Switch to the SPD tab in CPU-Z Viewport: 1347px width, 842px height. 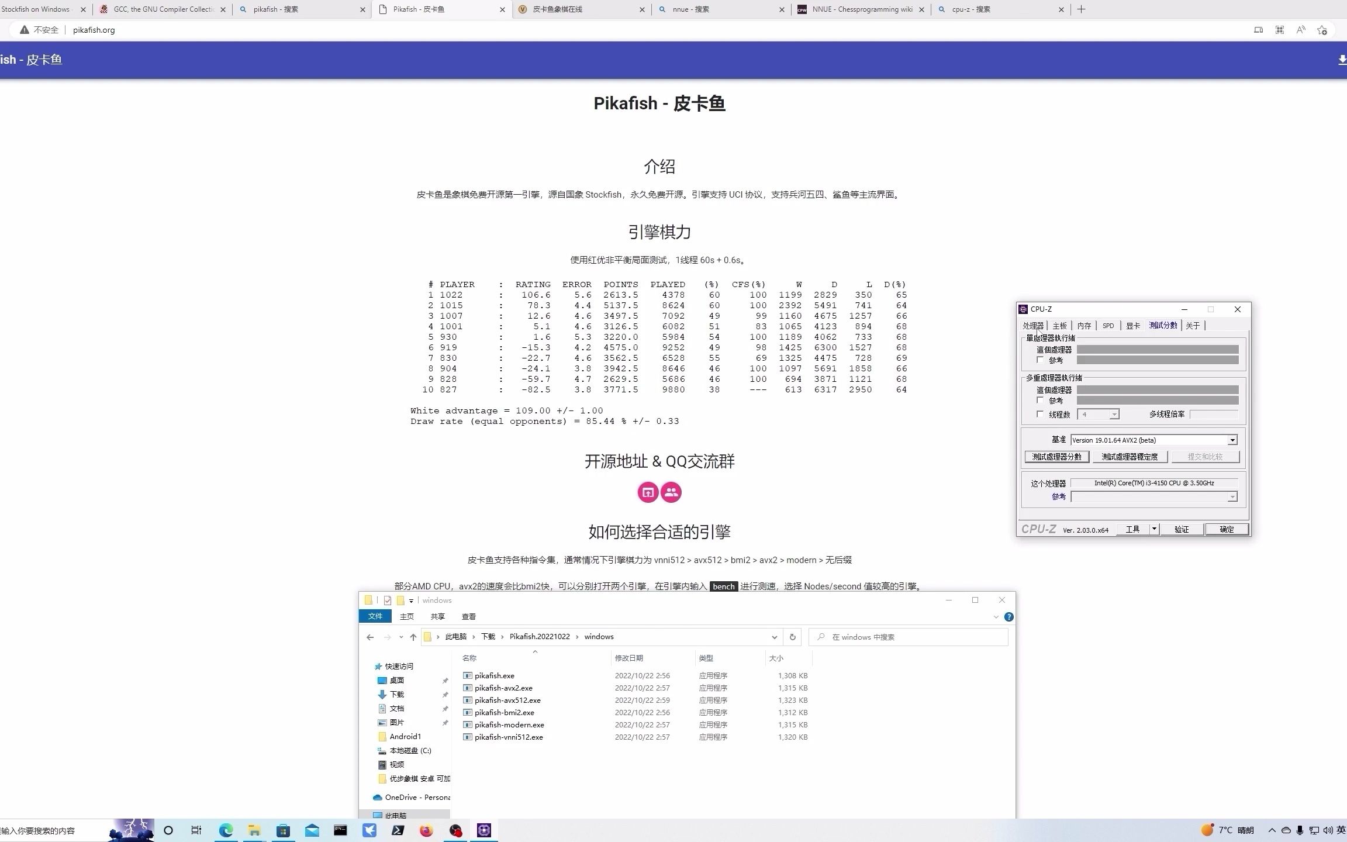1108,326
